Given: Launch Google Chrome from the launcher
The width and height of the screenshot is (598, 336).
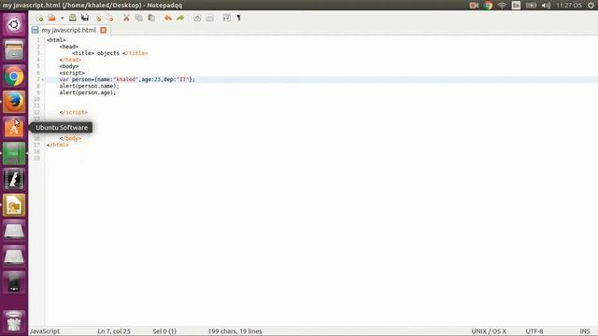Looking at the screenshot, I should tap(14, 77).
